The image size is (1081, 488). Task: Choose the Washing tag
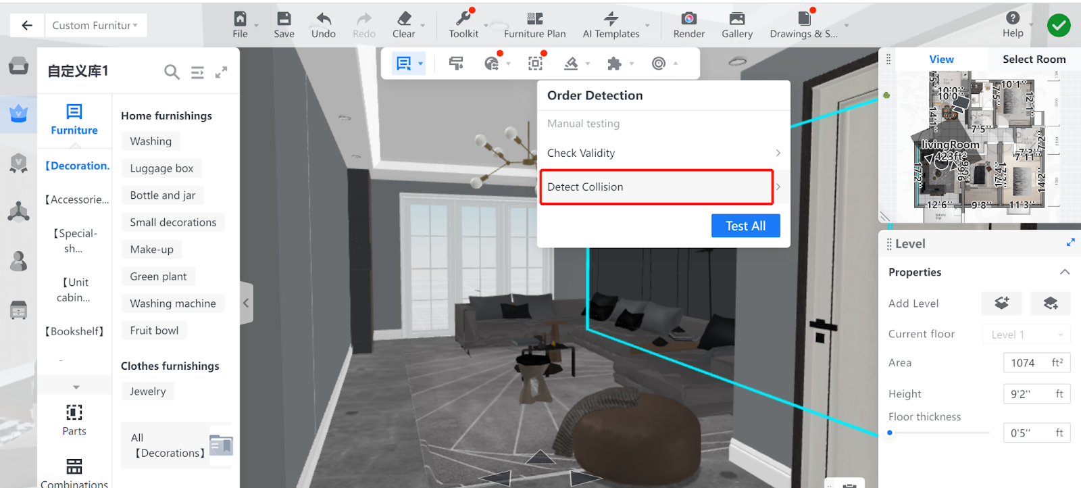pyautogui.click(x=151, y=141)
